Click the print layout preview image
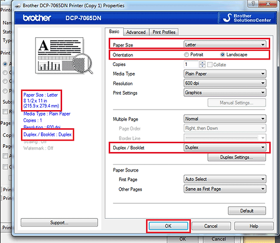 [64, 56]
